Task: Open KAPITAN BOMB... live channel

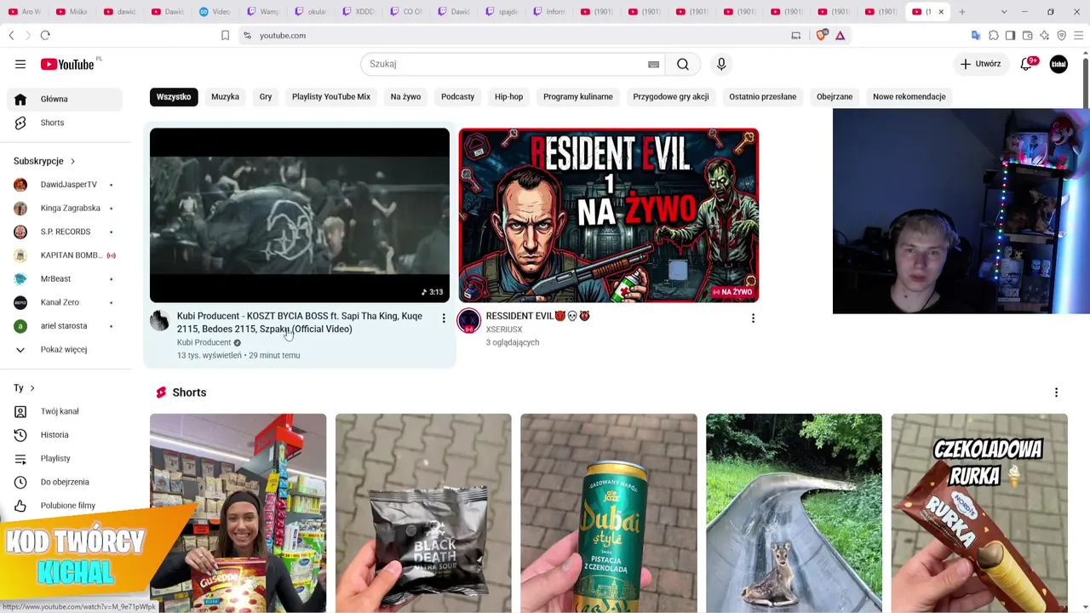Action: [x=65, y=255]
